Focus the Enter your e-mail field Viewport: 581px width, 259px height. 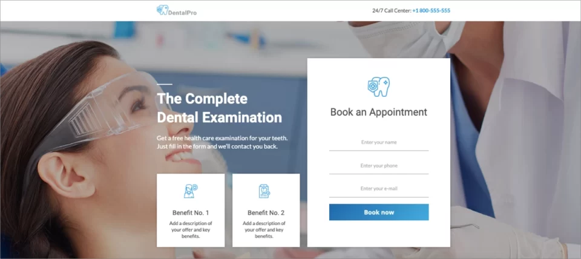379,189
